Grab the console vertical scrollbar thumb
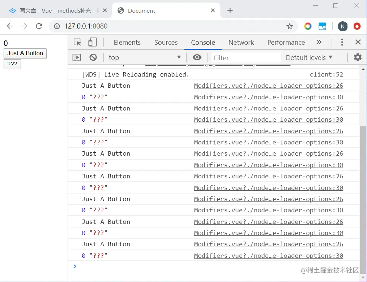The width and height of the screenshot is (367, 282). click(x=363, y=199)
